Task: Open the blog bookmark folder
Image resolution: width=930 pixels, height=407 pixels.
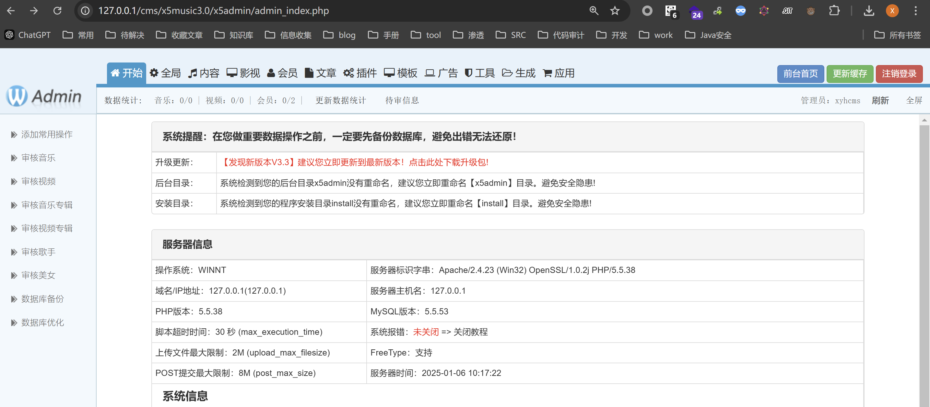Action: pyautogui.click(x=339, y=35)
